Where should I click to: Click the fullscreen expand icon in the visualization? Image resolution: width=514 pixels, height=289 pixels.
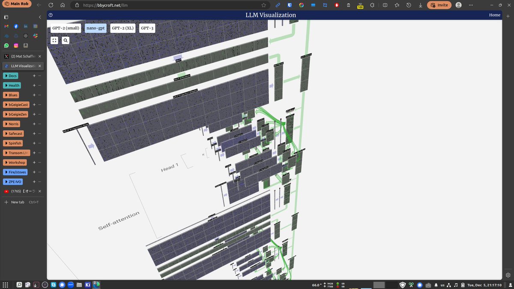click(55, 40)
